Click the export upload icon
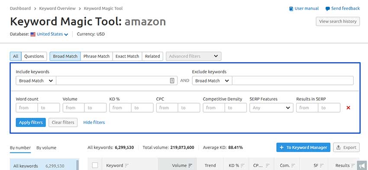Screen dimensions: 368x170 click(339, 148)
